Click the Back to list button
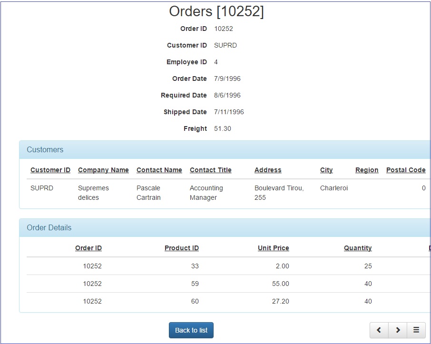This screenshot has width=431, height=344. (x=191, y=330)
